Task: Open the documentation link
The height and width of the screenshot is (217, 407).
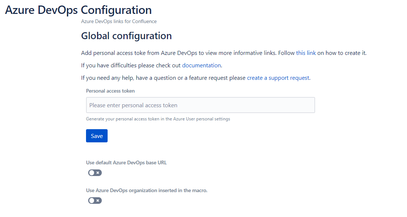Action: [x=201, y=65]
